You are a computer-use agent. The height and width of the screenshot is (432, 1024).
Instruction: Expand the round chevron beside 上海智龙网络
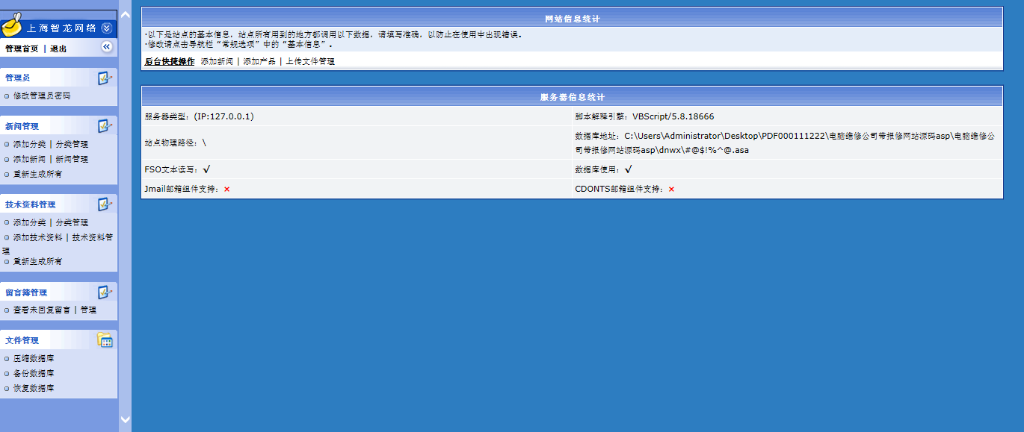tap(107, 28)
